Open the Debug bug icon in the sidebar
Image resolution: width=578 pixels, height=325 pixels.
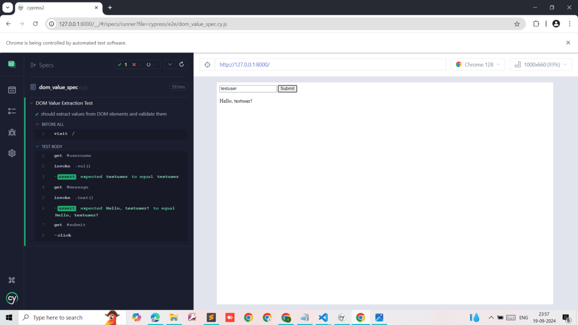pyautogui.click(x=12, y=132)
